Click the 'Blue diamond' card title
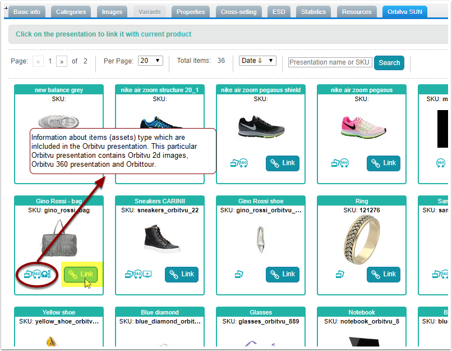 [x=160, y=312]
